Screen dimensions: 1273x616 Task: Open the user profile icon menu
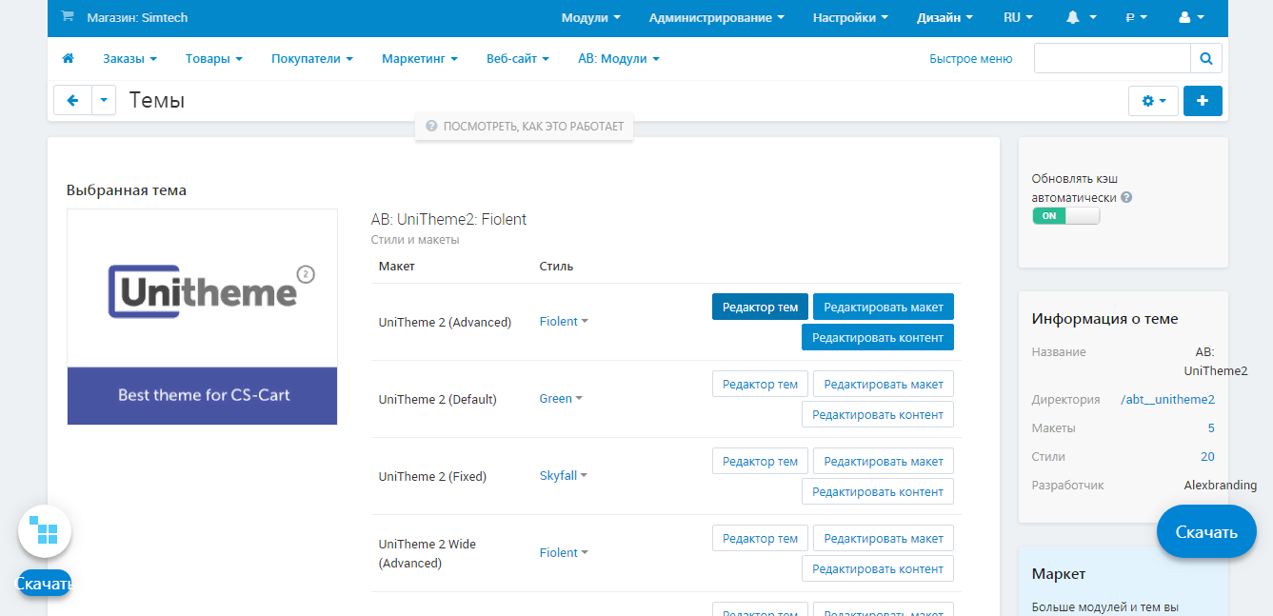tap(1191, 17)
